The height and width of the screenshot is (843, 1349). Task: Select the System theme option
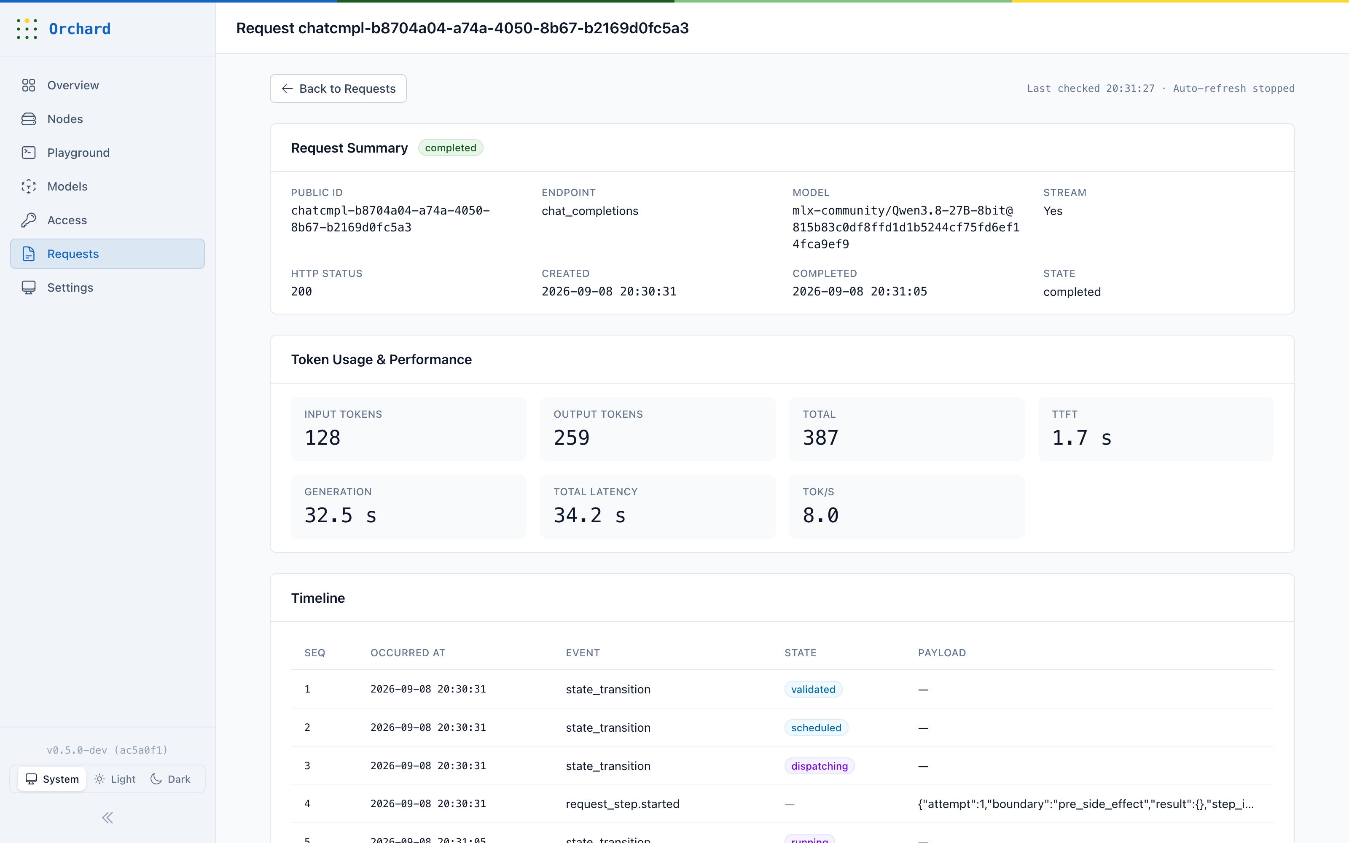coord(52,779)
